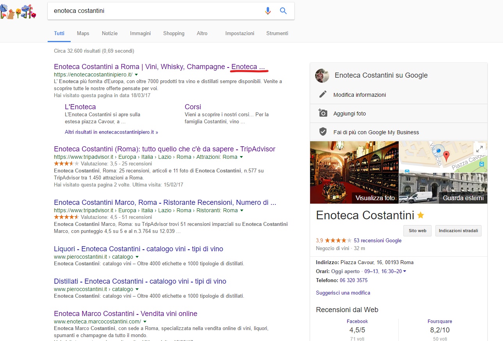
Task: Open the Corsi sitelink
Action: [x=193, y=107]
